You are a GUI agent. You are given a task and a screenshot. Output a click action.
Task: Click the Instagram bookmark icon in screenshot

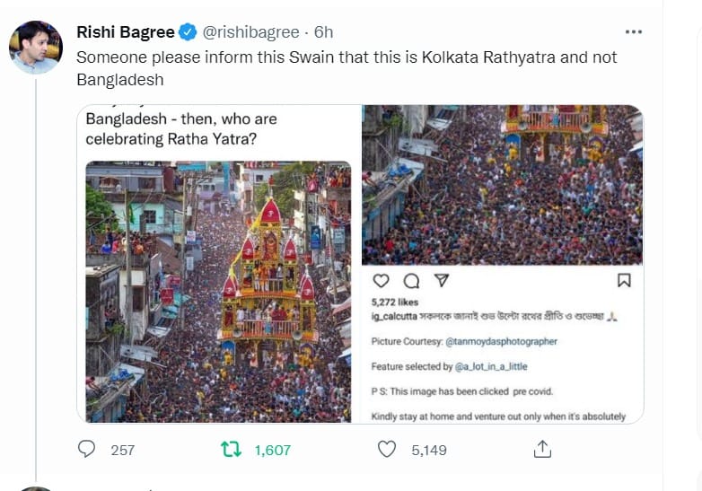624,281
